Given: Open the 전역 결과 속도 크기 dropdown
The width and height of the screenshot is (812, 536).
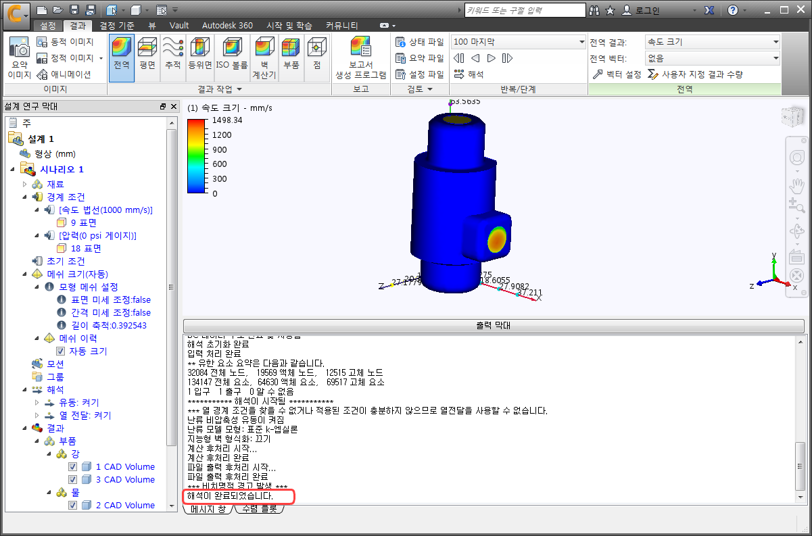Looking at the screenshot, I should [713, 42].
